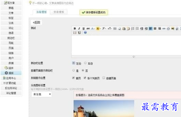Open 分类 in the sidebar

coord(11,23)
